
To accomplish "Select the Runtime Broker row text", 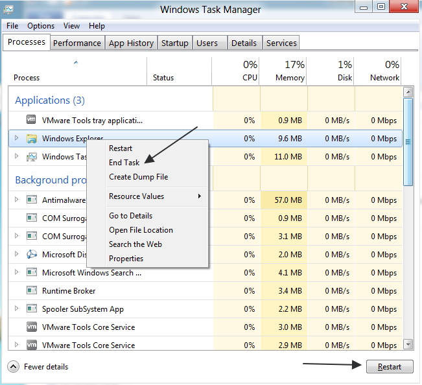I will click(69, 291).
